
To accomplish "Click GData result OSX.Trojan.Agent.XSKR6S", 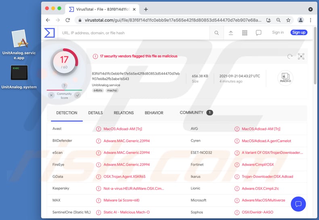I will click(x=124, y=176).
